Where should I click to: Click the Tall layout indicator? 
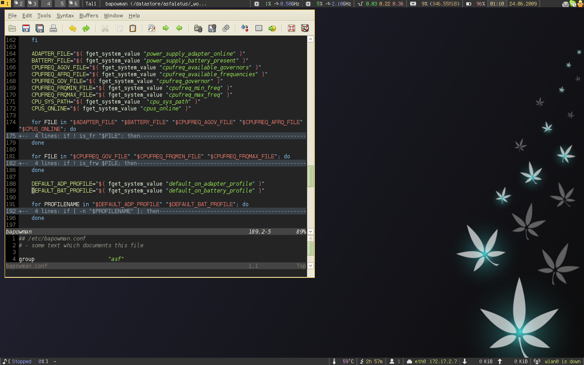(x=91, y=4)
